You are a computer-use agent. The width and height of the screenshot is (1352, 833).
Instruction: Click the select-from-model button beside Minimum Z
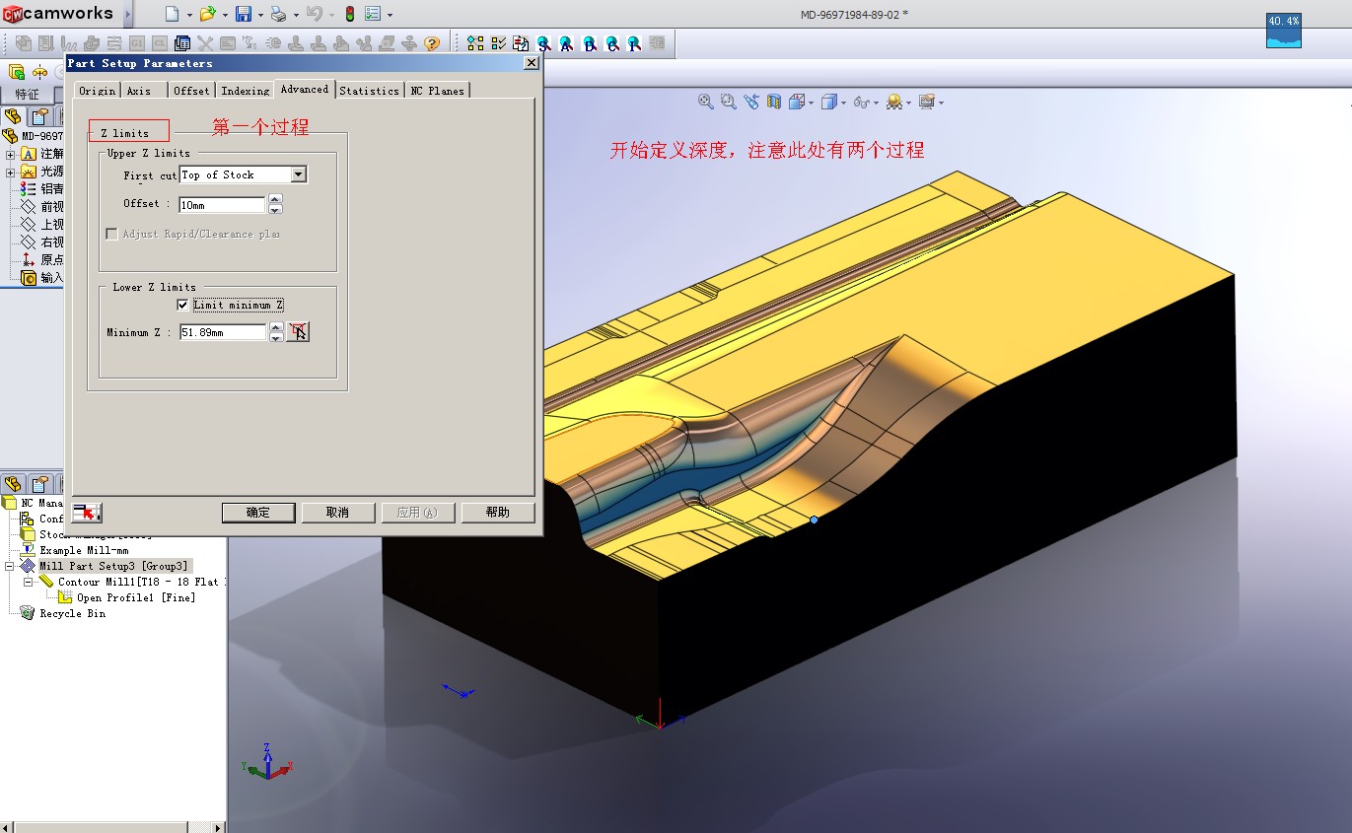point(299,332)
